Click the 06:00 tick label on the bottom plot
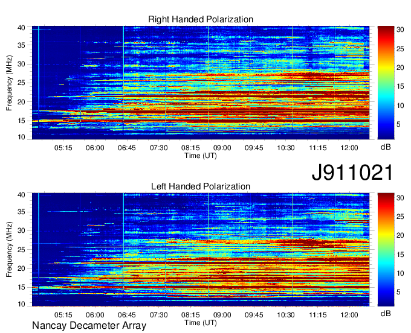The height and width of the screenshot is (333, 411). pos(95,315)
